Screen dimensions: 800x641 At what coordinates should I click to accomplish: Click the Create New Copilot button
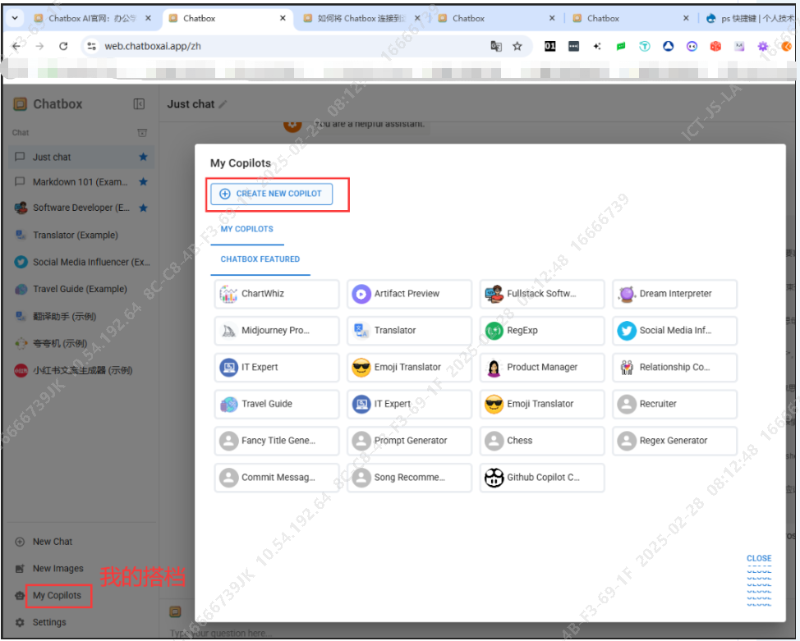click(x=271, y=194)
